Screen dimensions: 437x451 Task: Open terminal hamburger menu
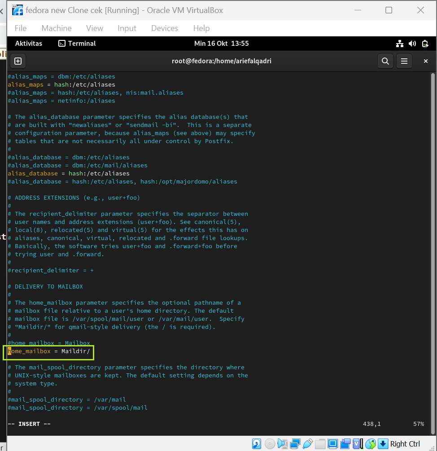coord(404,61)
